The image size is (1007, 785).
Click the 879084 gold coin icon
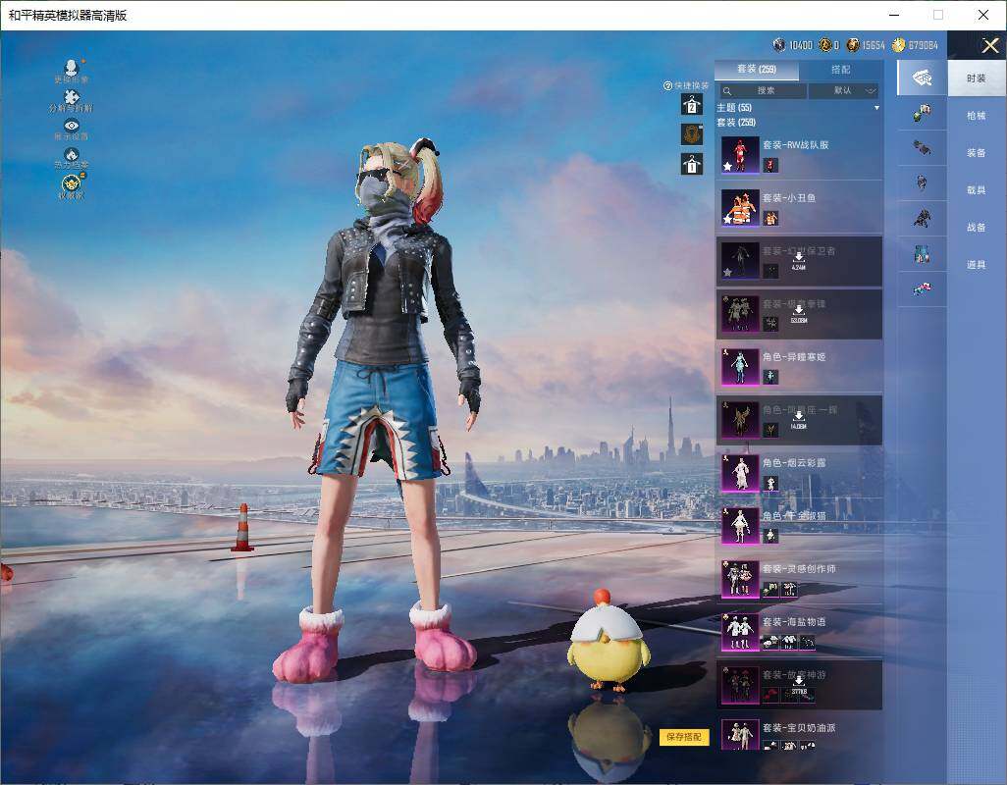coord(898,45)
